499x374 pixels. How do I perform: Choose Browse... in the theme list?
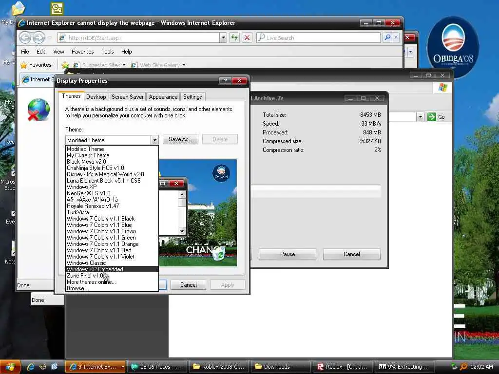coord(112,288)
